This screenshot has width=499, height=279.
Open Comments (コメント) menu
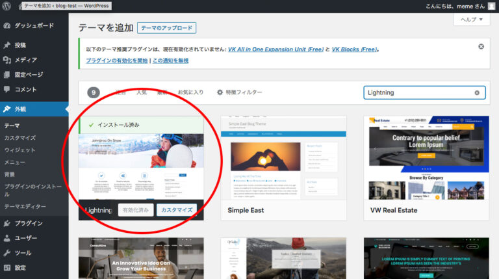(34, 90)
